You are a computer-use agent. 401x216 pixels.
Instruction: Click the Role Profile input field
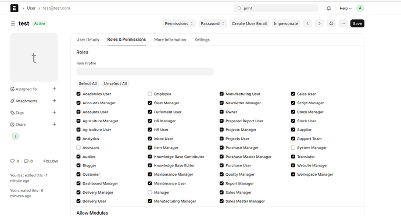(145, 72)
